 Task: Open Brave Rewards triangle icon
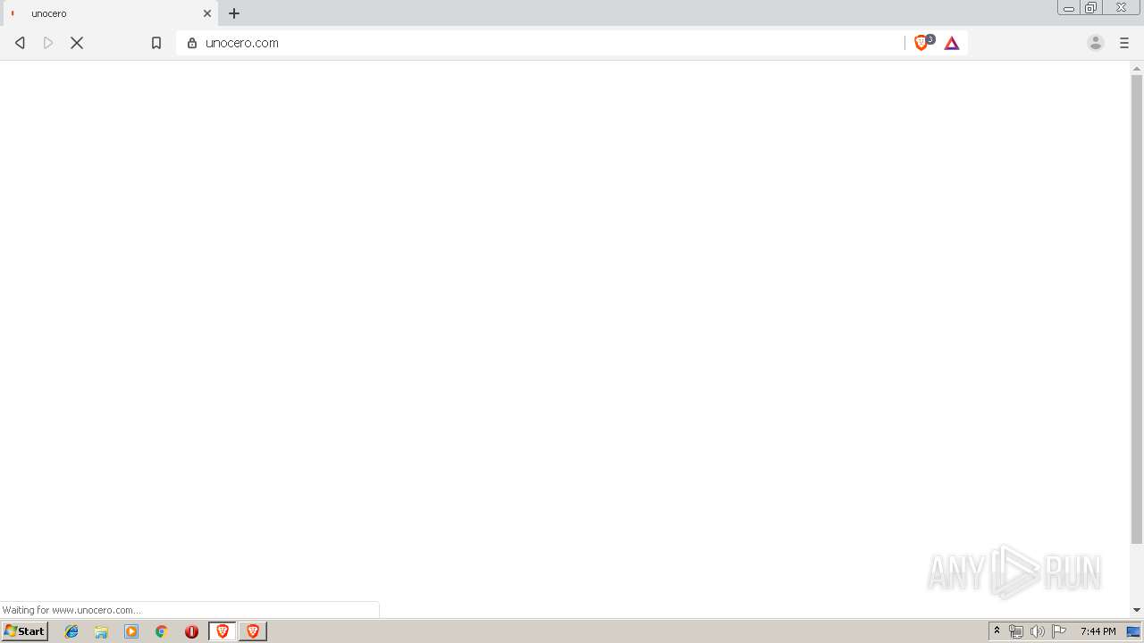pos(952,43)
